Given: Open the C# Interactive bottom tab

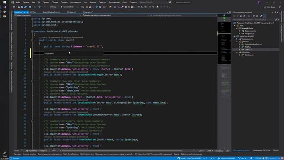Looking at the screenshot, I should [154, 154].
